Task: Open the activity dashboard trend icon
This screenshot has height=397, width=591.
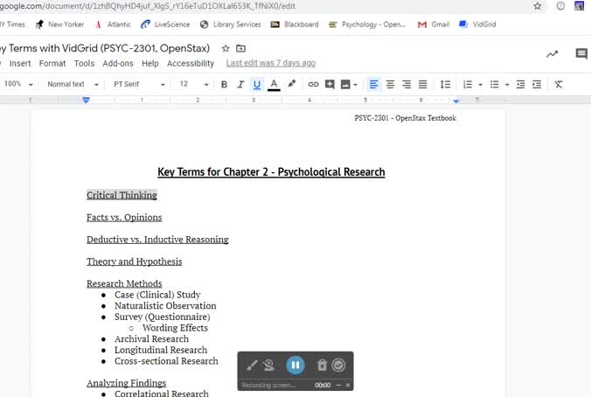Action: click(552, 54)
